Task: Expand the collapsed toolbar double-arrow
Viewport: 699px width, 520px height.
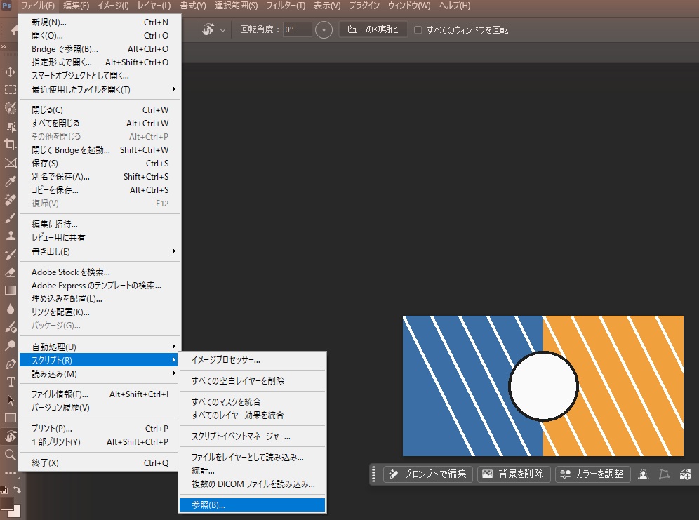Action: click(4, 46)
